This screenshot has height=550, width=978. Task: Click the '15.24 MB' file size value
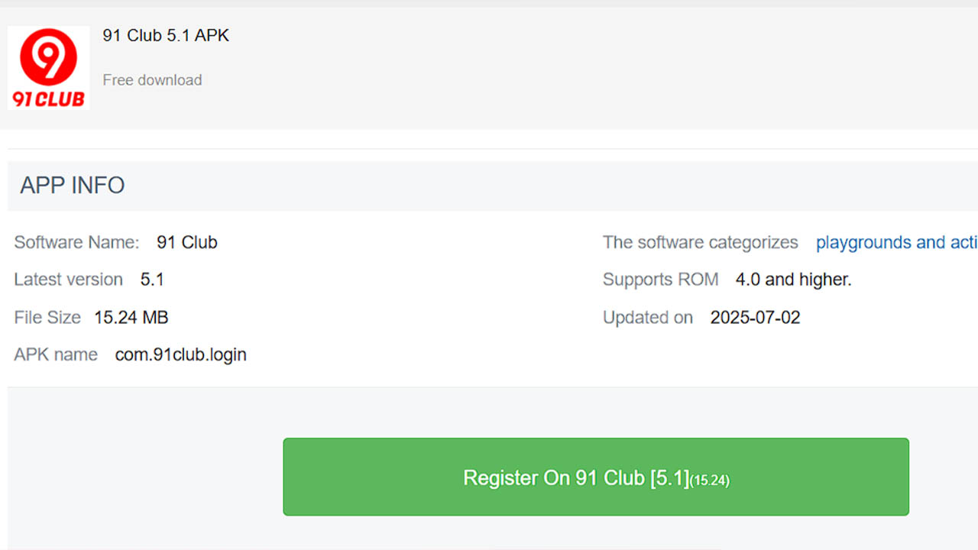[131, 317]
